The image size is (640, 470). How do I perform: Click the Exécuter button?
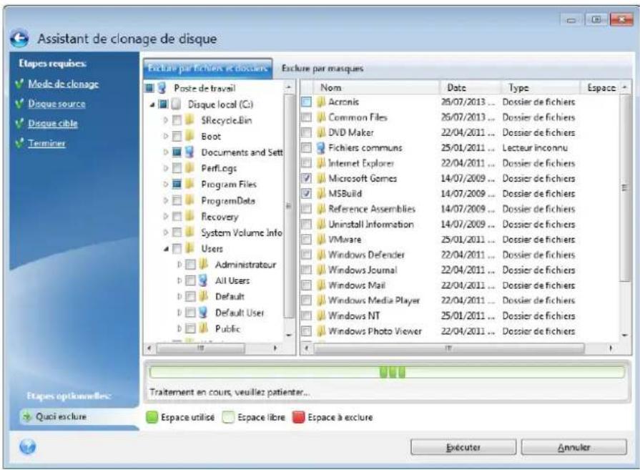pos(463,447)
